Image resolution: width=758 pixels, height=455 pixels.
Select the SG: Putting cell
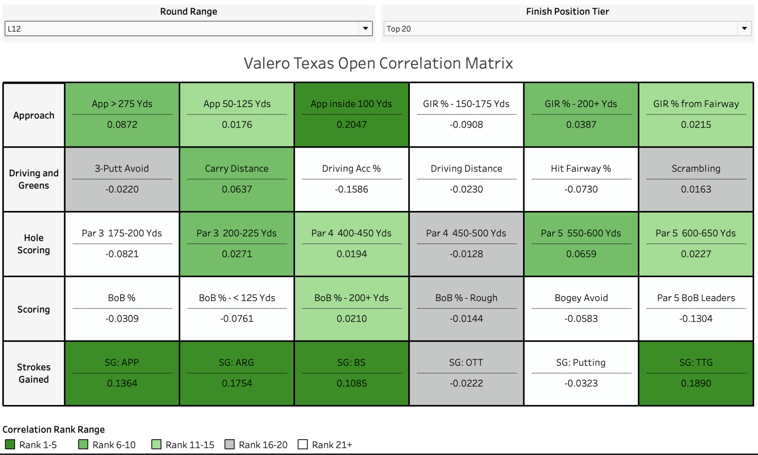(x=581, y=373)
